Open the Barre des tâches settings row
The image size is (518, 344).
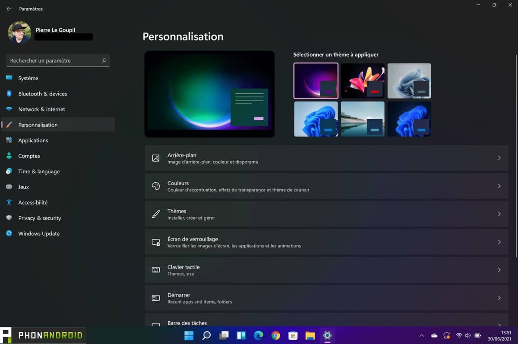tap(326, 320)
